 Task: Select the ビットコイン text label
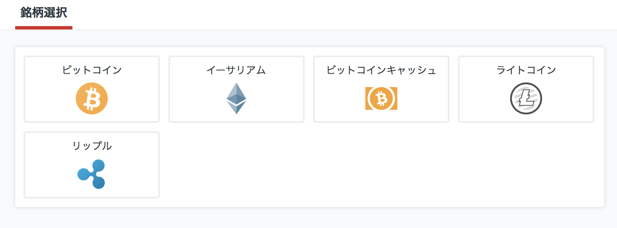(92, 70)
